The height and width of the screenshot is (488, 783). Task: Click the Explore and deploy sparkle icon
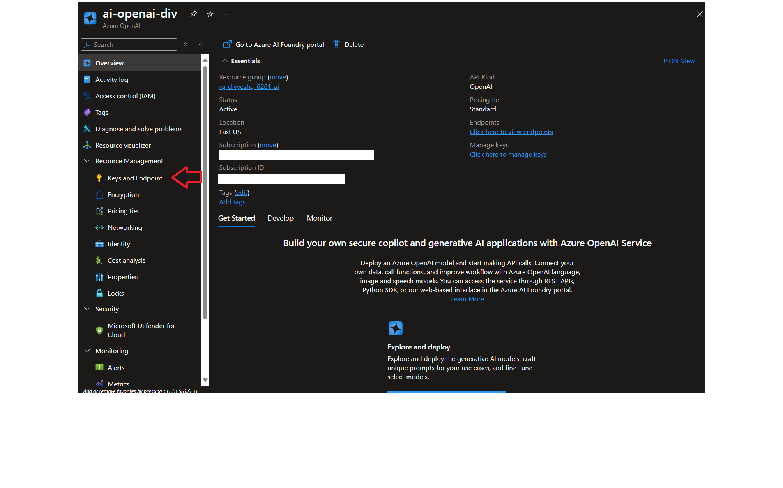point(395,328)
